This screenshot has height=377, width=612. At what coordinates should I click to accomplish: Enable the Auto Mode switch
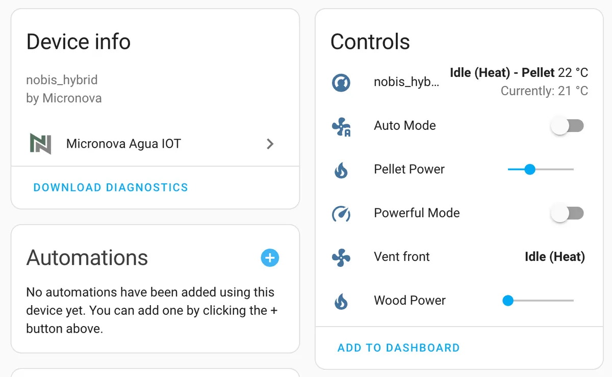tap(567, 126)
